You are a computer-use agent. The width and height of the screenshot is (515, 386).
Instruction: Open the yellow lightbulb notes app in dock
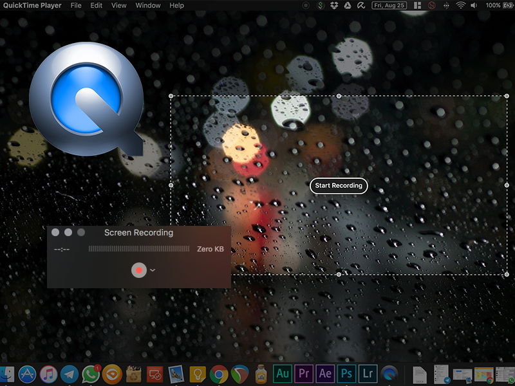pyautogui.click(x=198, y=374)
